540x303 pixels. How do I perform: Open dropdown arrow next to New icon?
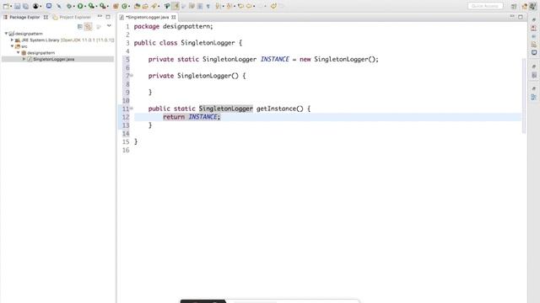[11, 6]
